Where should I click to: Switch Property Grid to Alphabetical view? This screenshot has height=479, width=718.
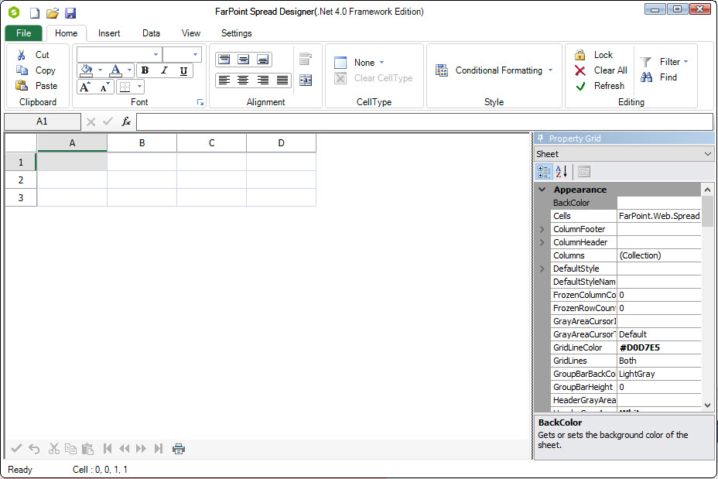562,172
